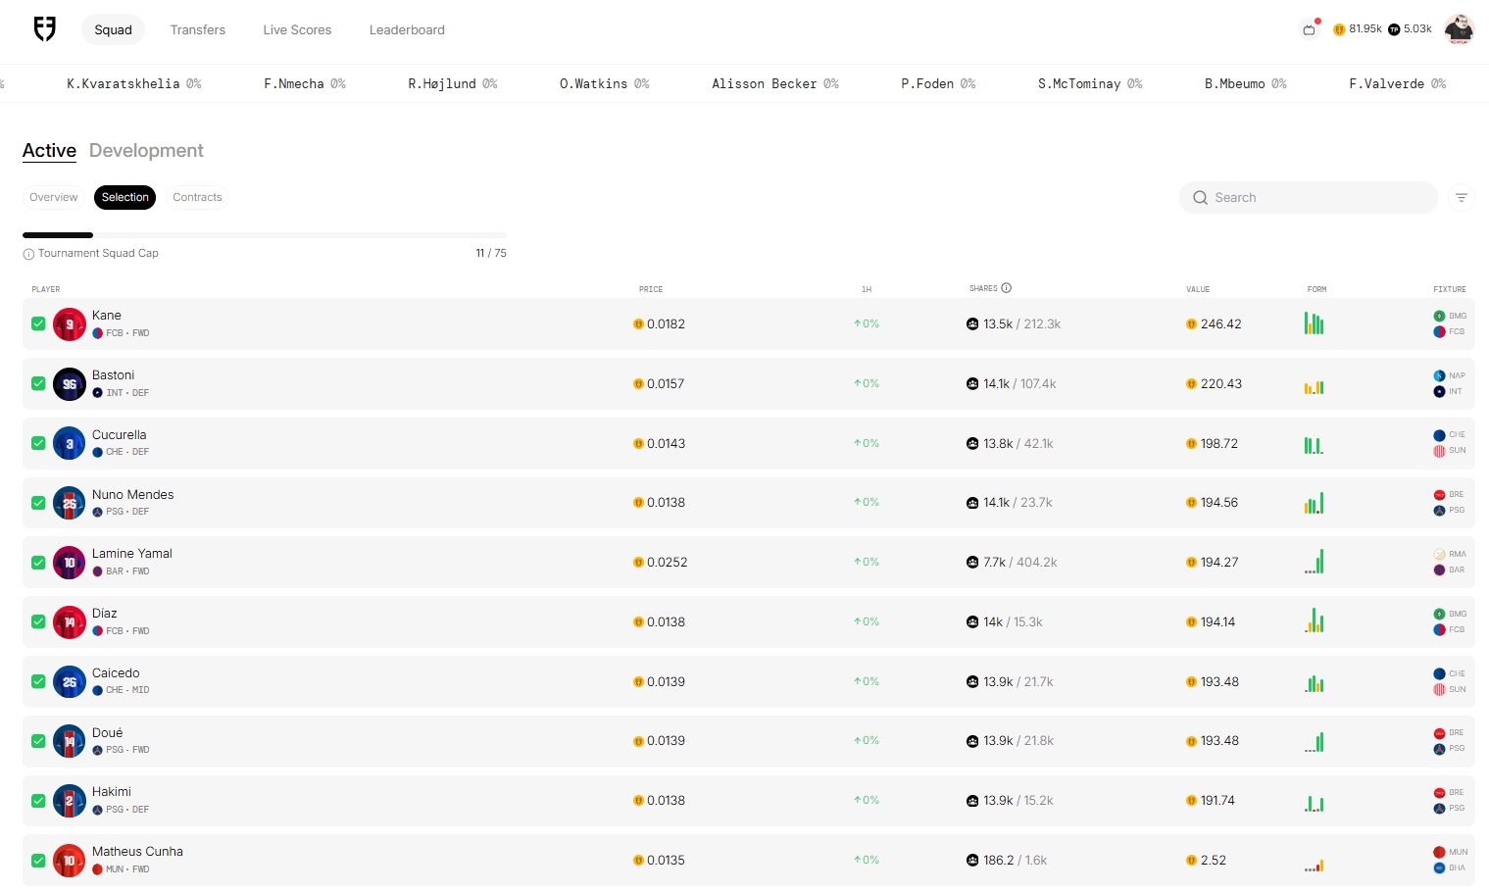Open the filter options icon beside search
1489x892 pixels.
click(x=1461, y=198)
